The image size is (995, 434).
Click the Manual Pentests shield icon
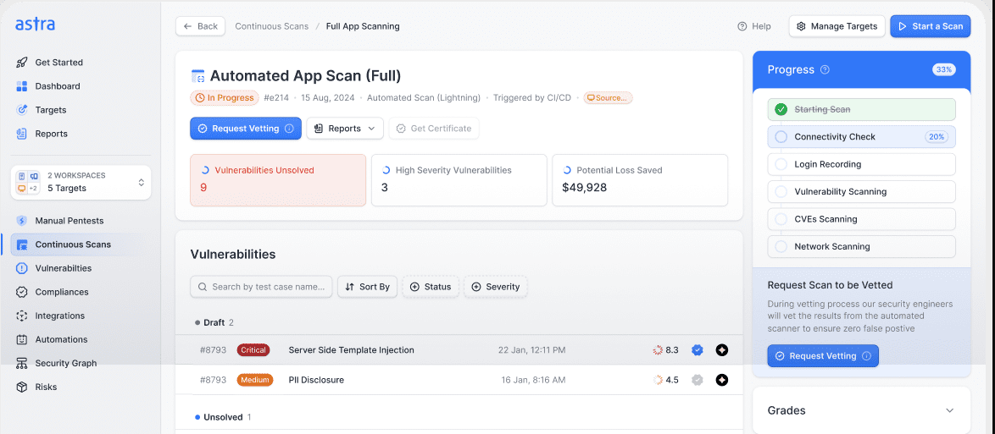(21, 221)
